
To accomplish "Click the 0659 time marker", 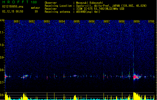I will pyautogui.click(x=137, y=21).
